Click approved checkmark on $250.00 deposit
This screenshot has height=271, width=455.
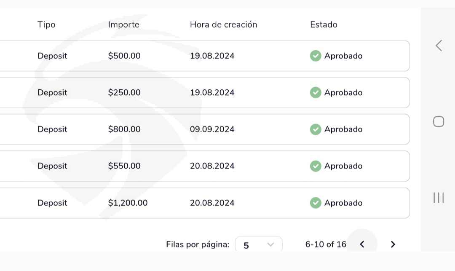coord(316,92)
